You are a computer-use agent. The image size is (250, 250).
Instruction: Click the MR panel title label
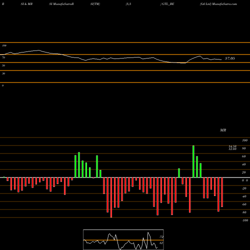[223, 130]
